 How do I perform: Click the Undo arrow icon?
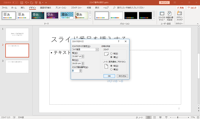coord(26,3)
